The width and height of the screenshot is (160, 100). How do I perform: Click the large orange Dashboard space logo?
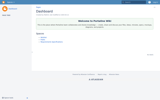(x=5, y=9)
